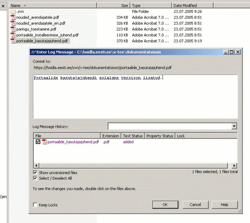Sort explorer list by Name column
250x223 pixels.
click(53, 6)
